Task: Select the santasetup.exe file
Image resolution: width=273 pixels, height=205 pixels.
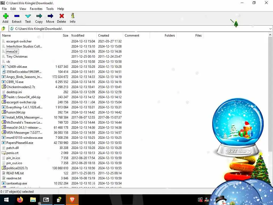Action: coord(17,183)
